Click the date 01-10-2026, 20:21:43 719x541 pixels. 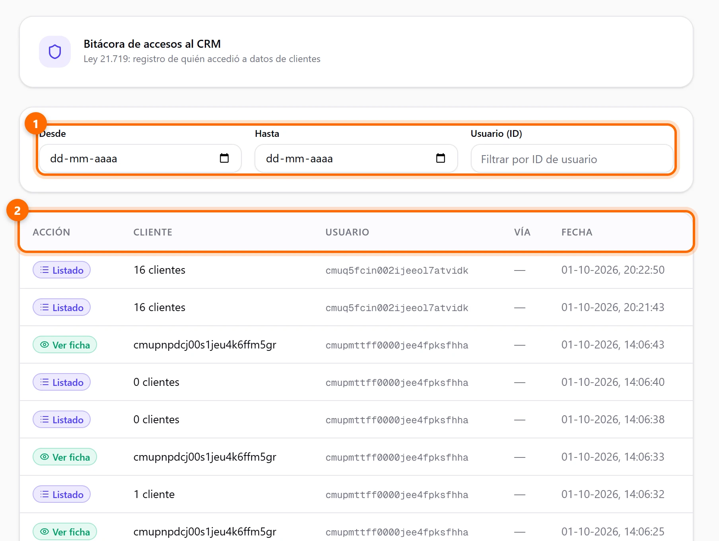[x=613, y=307]
